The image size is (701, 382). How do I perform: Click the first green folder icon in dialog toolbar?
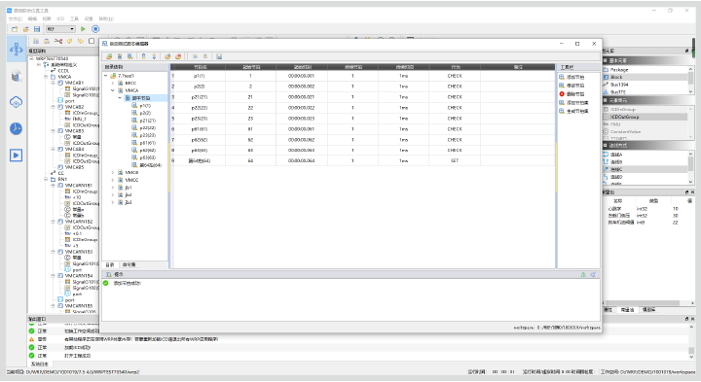109,56
